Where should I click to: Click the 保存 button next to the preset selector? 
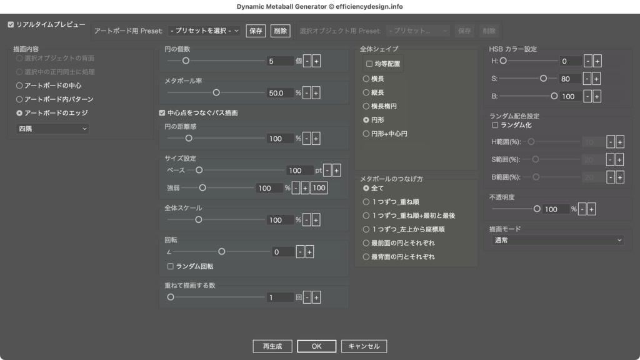click(x=255, y=29)
